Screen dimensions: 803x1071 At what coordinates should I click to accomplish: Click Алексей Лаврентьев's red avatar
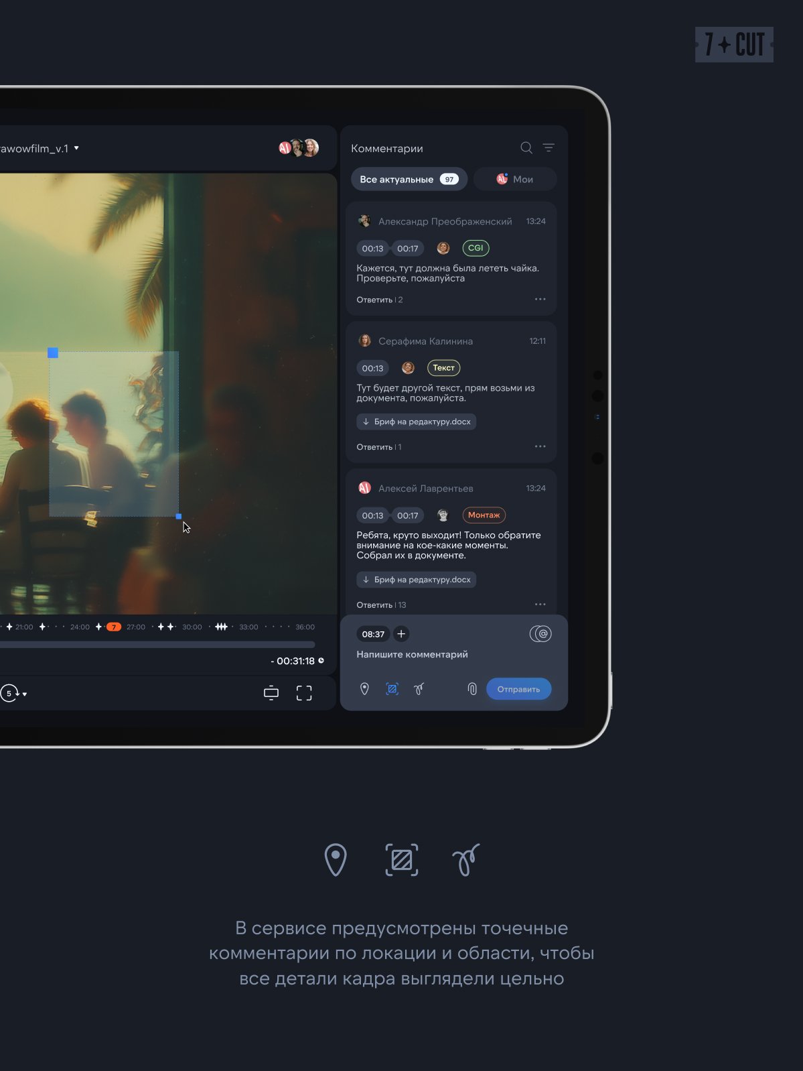point(364,488)
